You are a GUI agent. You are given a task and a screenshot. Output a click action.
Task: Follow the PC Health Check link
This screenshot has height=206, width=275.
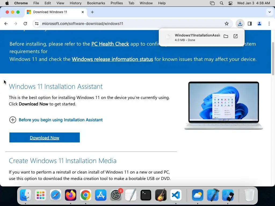[110, 44]
